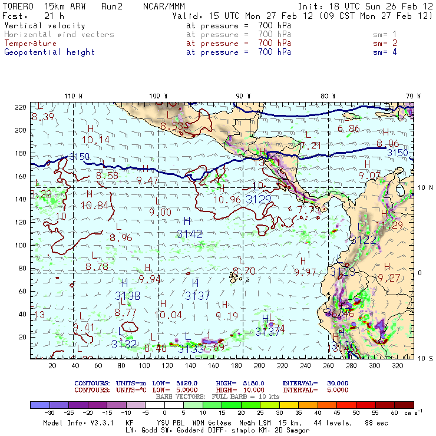Click the '220' tick on the vertical axis
This screenshot has height=436, width=436.
point(21,107)
